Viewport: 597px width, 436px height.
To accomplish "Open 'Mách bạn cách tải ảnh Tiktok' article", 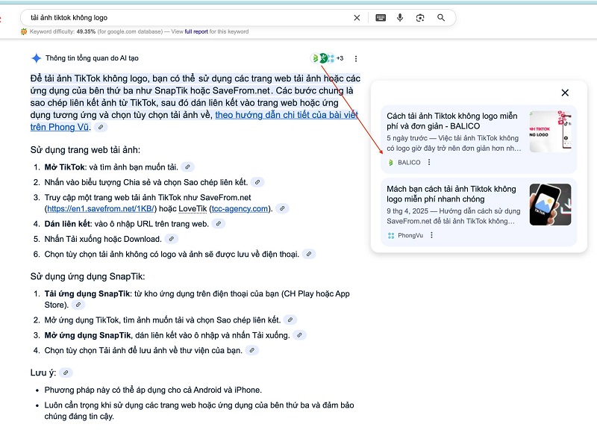I will 451,194.
